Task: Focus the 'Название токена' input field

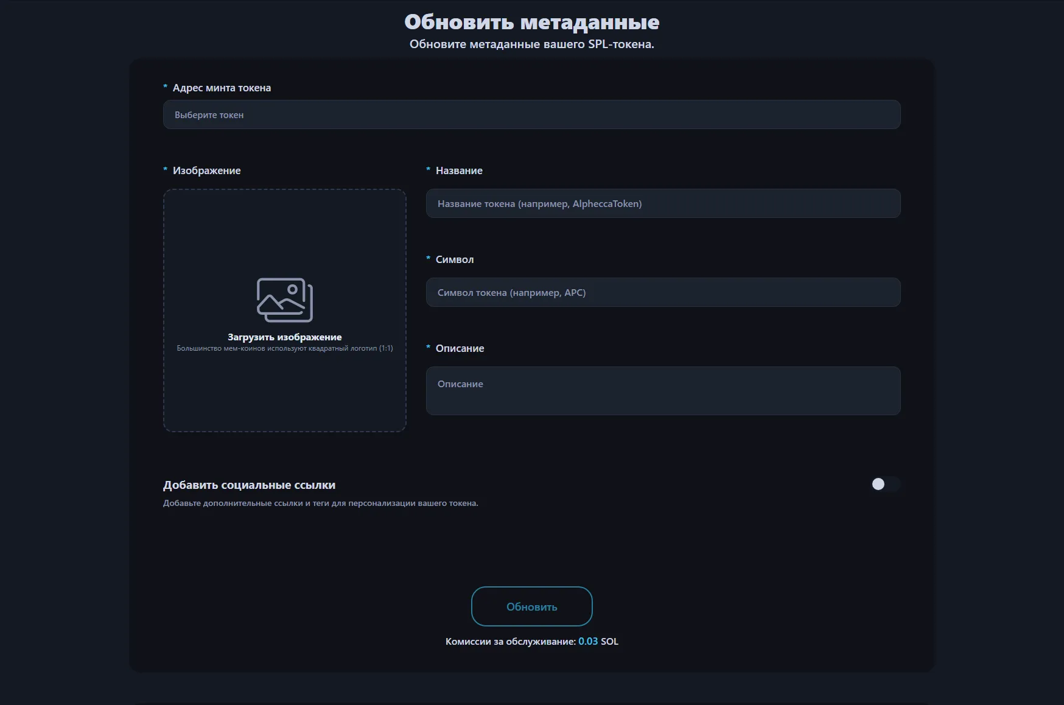Action: click(663, 204)
